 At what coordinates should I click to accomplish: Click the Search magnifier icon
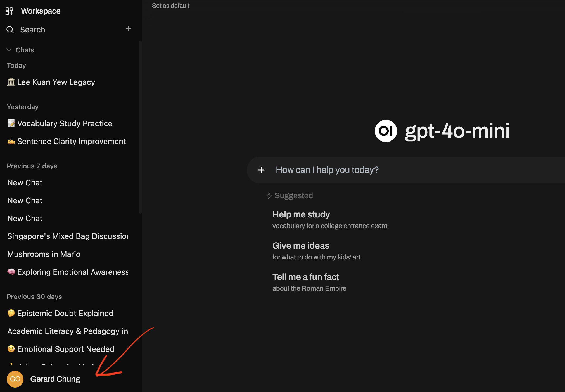(x=10, y=30)
